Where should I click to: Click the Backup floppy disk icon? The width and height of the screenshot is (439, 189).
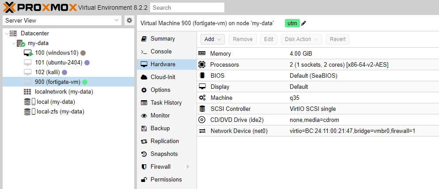(144, 128)
